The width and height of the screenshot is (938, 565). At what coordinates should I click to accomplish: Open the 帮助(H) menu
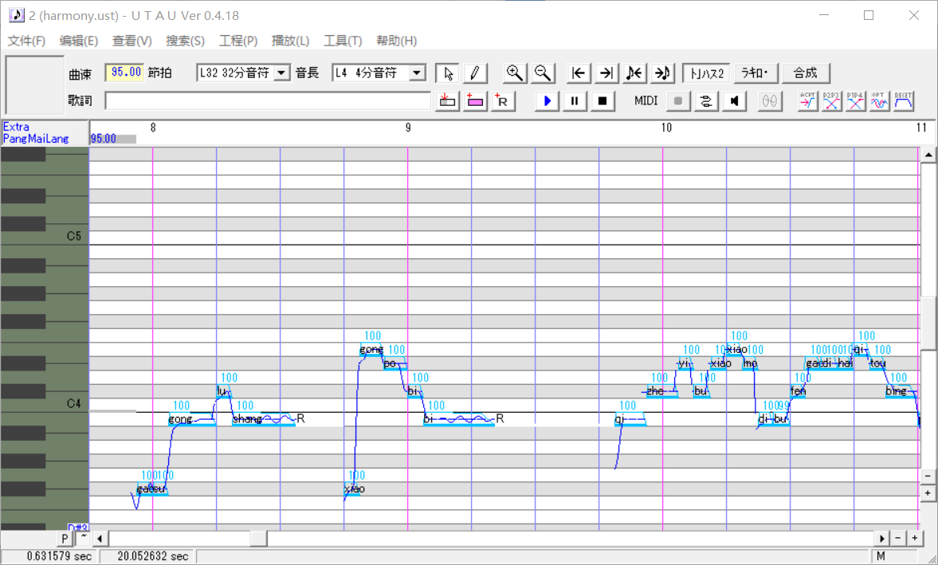click(396, 41)
